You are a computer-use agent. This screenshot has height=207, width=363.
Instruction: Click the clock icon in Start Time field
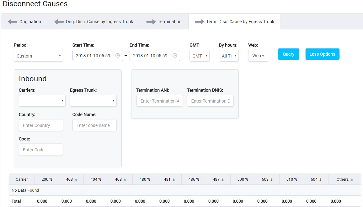click(118, 55)
